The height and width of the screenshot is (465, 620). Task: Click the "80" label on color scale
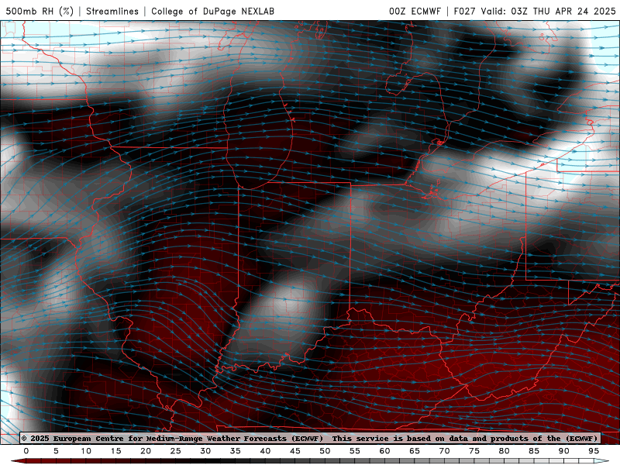505,451
